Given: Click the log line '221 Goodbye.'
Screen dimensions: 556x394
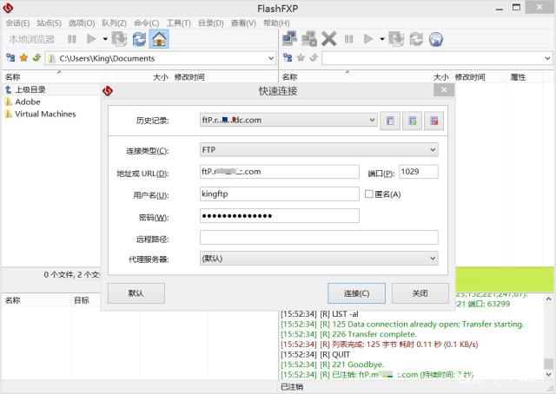Looking at the screenshot, I should [332, 364].
